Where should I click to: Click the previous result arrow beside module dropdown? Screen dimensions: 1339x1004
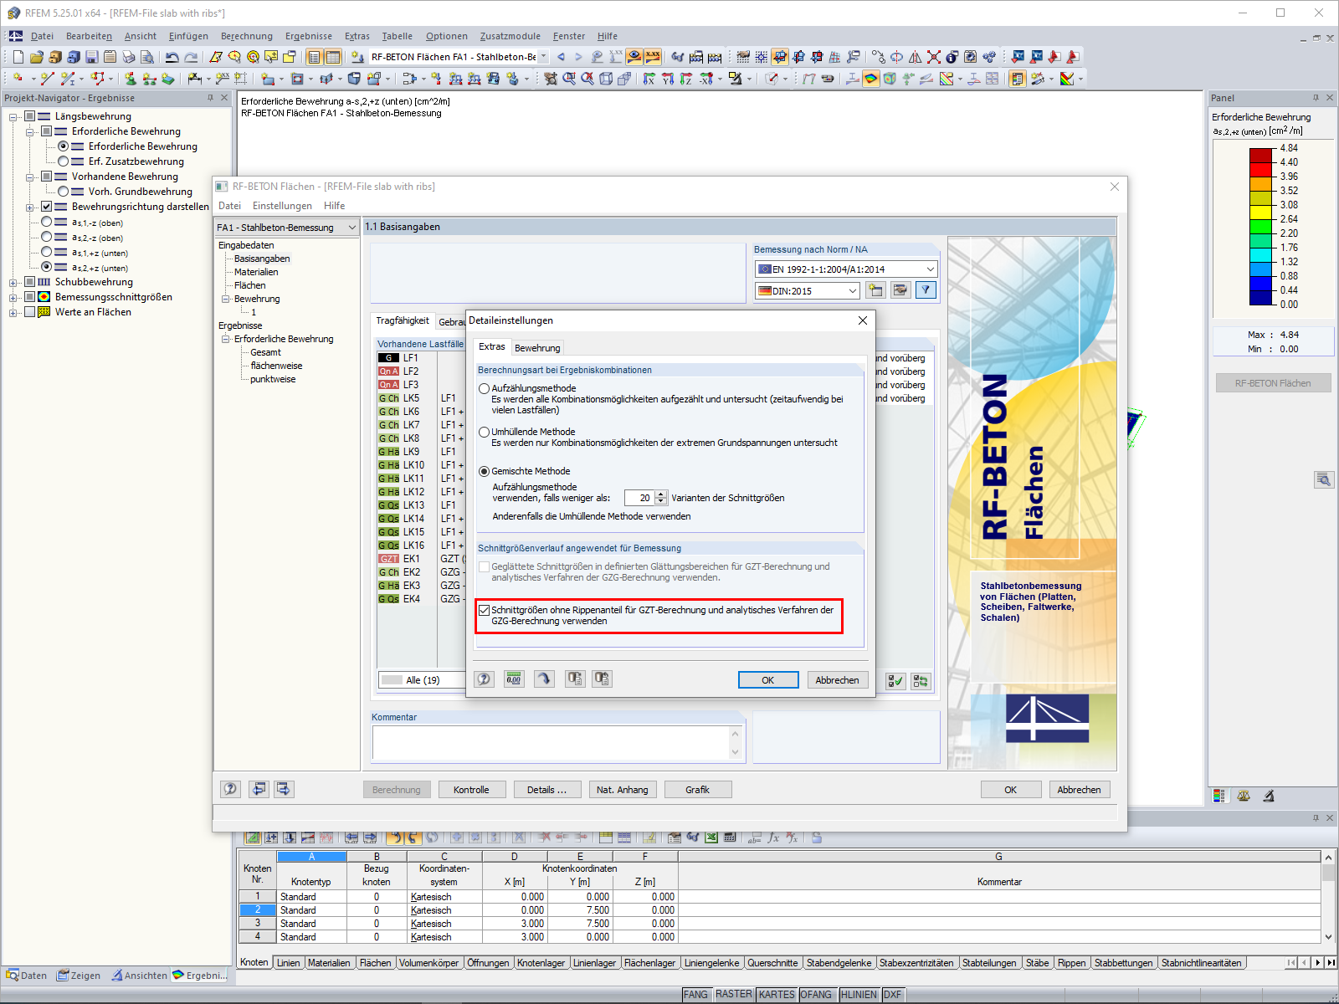point(561,57)
